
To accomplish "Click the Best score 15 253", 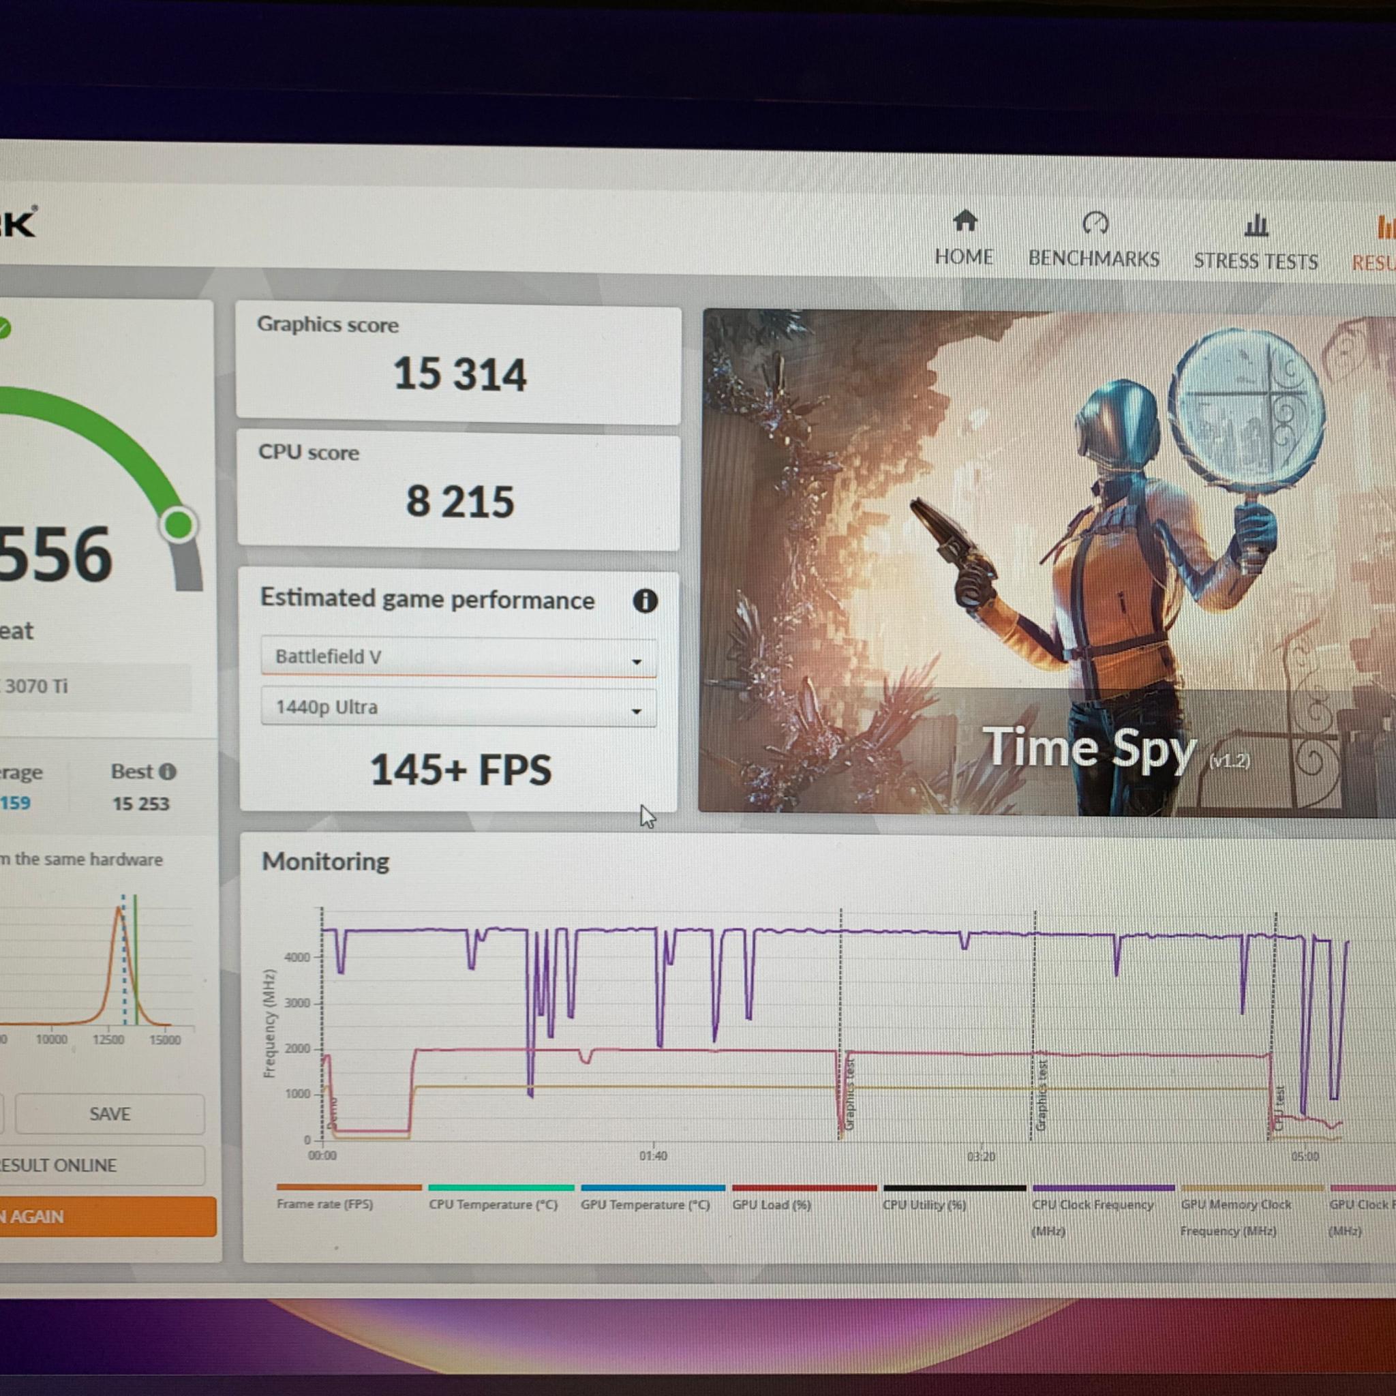I will point(141,804).
